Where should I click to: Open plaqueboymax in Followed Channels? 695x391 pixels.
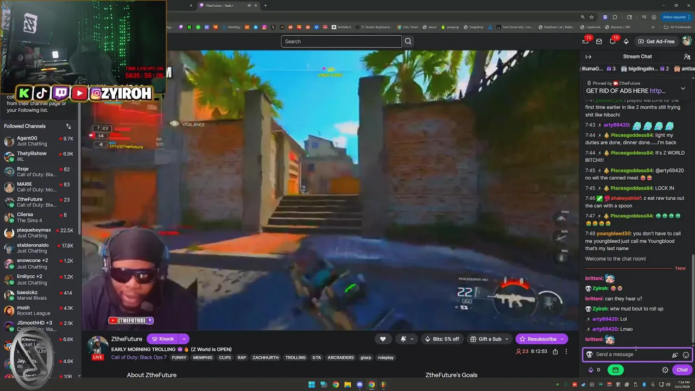[x=39, y=232]
